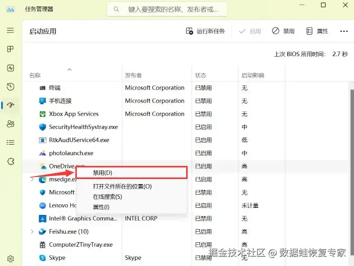354x266 pixels.
Task: Expand the msedge.exe group chevron
Action: click(32, 180)
